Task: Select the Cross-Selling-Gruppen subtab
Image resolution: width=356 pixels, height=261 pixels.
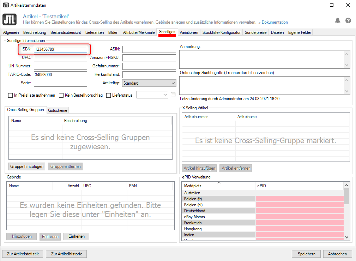Action: point(25,110)
